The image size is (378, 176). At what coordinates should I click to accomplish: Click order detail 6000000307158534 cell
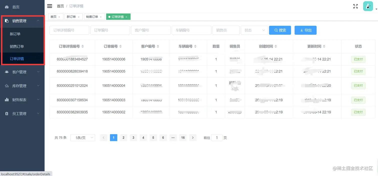coord(72,100)
